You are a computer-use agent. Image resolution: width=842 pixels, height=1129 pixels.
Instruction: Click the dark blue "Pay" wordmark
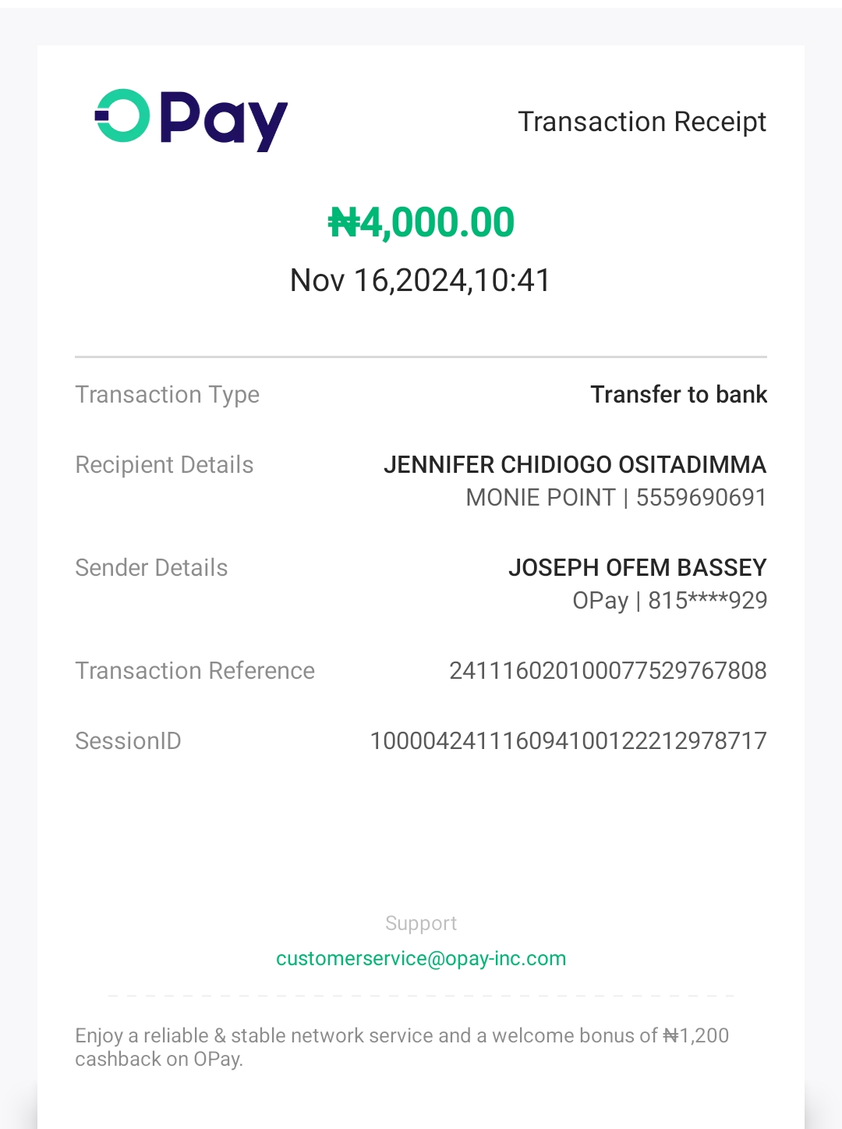pyautogui.click(x=224, y=121)
